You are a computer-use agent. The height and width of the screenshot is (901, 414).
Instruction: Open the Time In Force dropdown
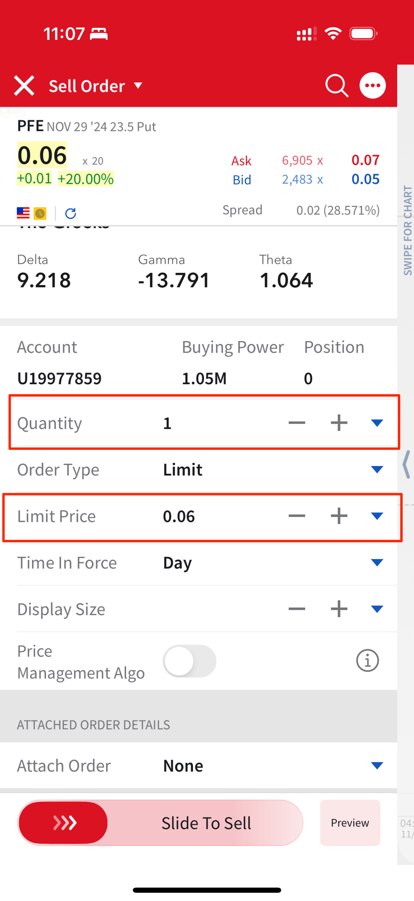[x=377, y=563]
